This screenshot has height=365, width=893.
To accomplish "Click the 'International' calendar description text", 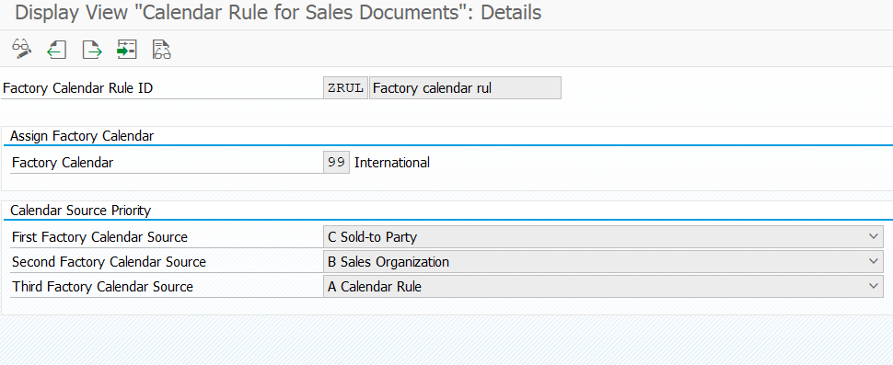I will click(x=392, y=163).
